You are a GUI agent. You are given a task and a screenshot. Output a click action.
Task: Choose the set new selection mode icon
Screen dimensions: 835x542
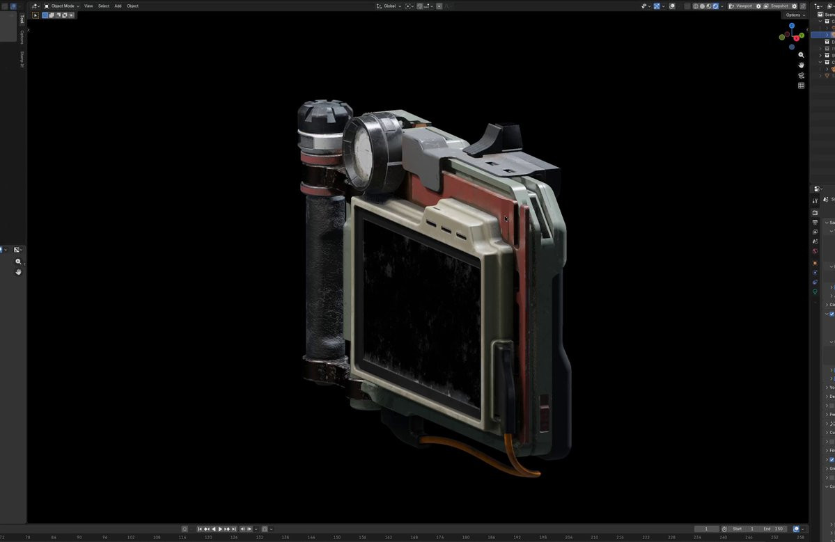tap(45, 15)
